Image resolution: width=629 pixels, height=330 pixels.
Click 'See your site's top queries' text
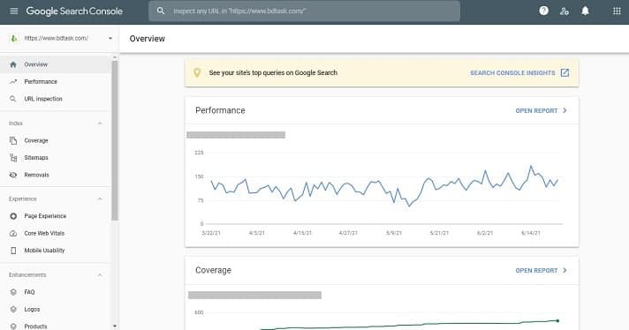(273, 73)
